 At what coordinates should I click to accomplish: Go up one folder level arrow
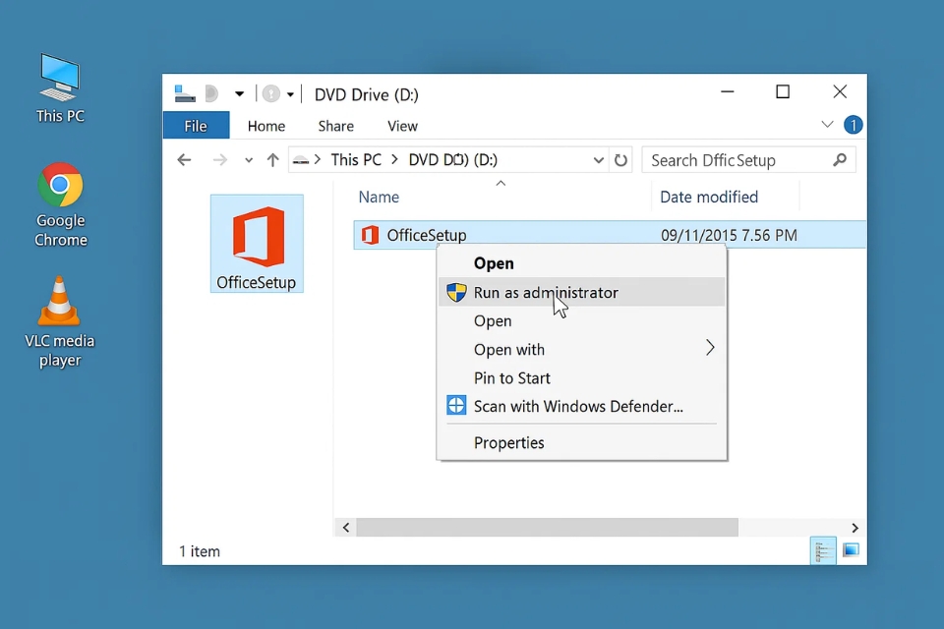point(272,160)
